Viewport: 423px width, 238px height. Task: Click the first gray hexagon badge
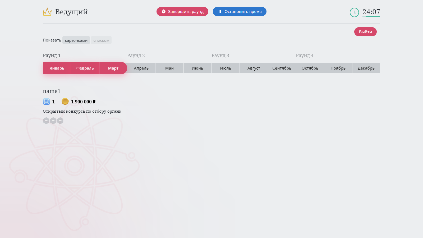click(46, 121)
